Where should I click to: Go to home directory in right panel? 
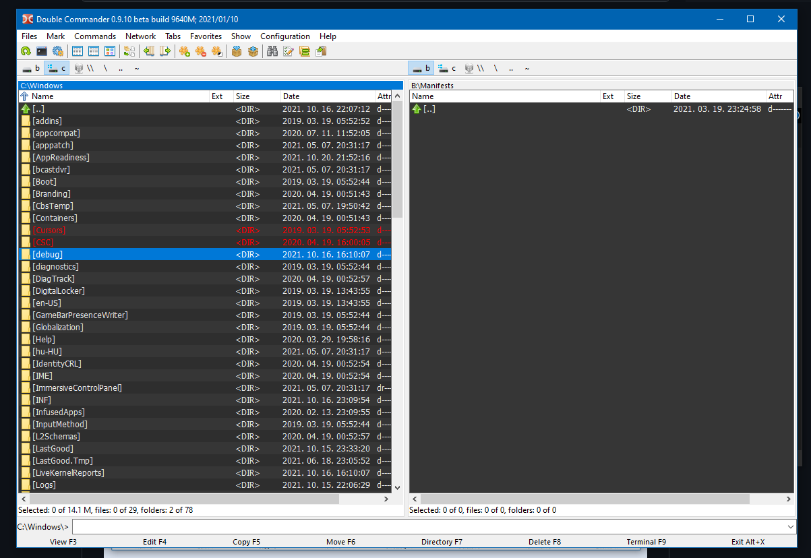pos(527,68)
